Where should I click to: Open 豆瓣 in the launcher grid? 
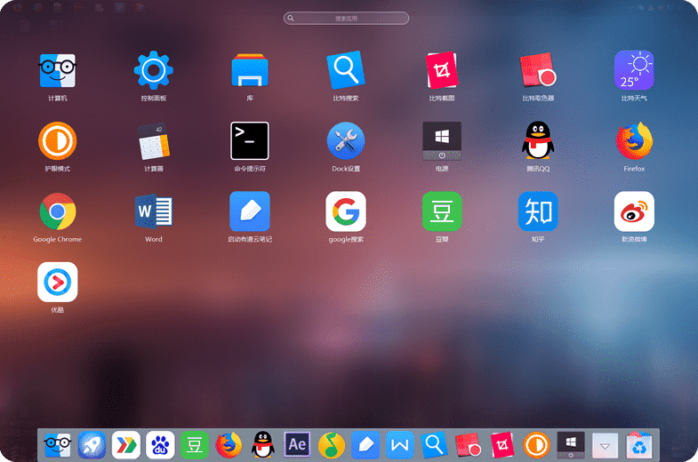442,211
